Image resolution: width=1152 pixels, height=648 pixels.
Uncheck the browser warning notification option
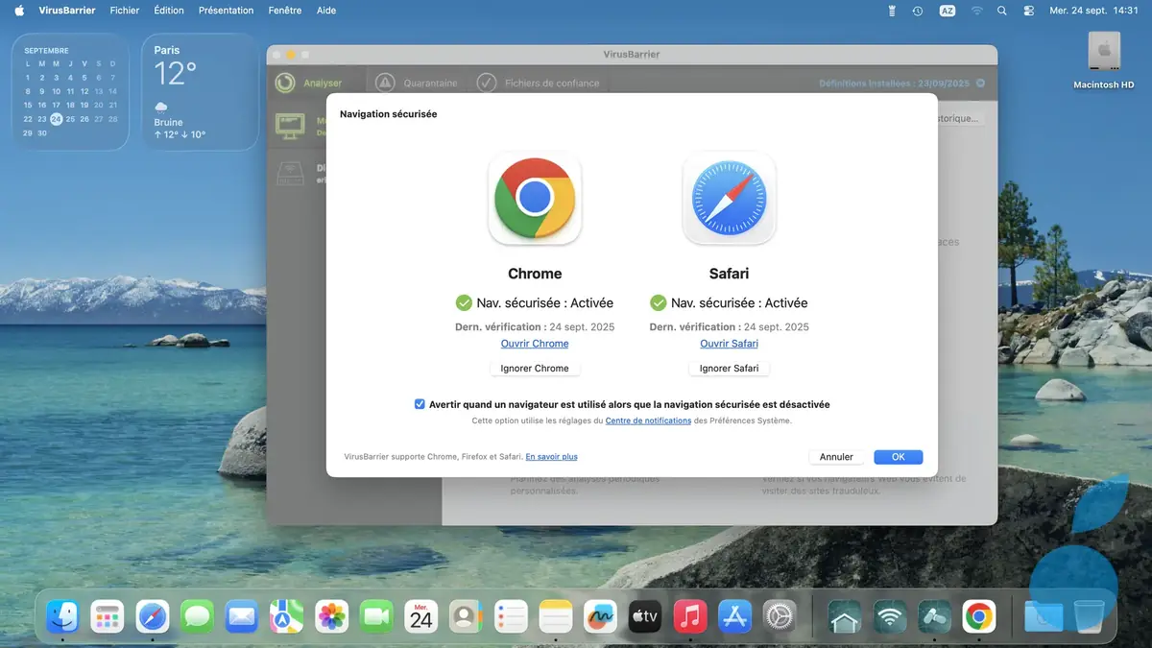[x=420, y=403]
